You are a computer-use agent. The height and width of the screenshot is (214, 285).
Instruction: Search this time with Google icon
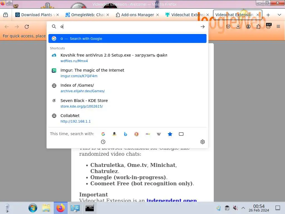coord(103,134)
